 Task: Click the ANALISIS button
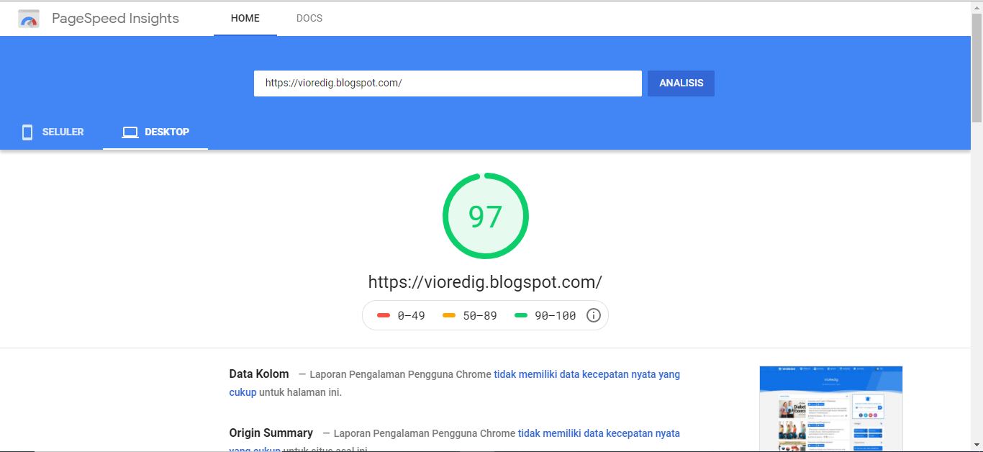681,83
